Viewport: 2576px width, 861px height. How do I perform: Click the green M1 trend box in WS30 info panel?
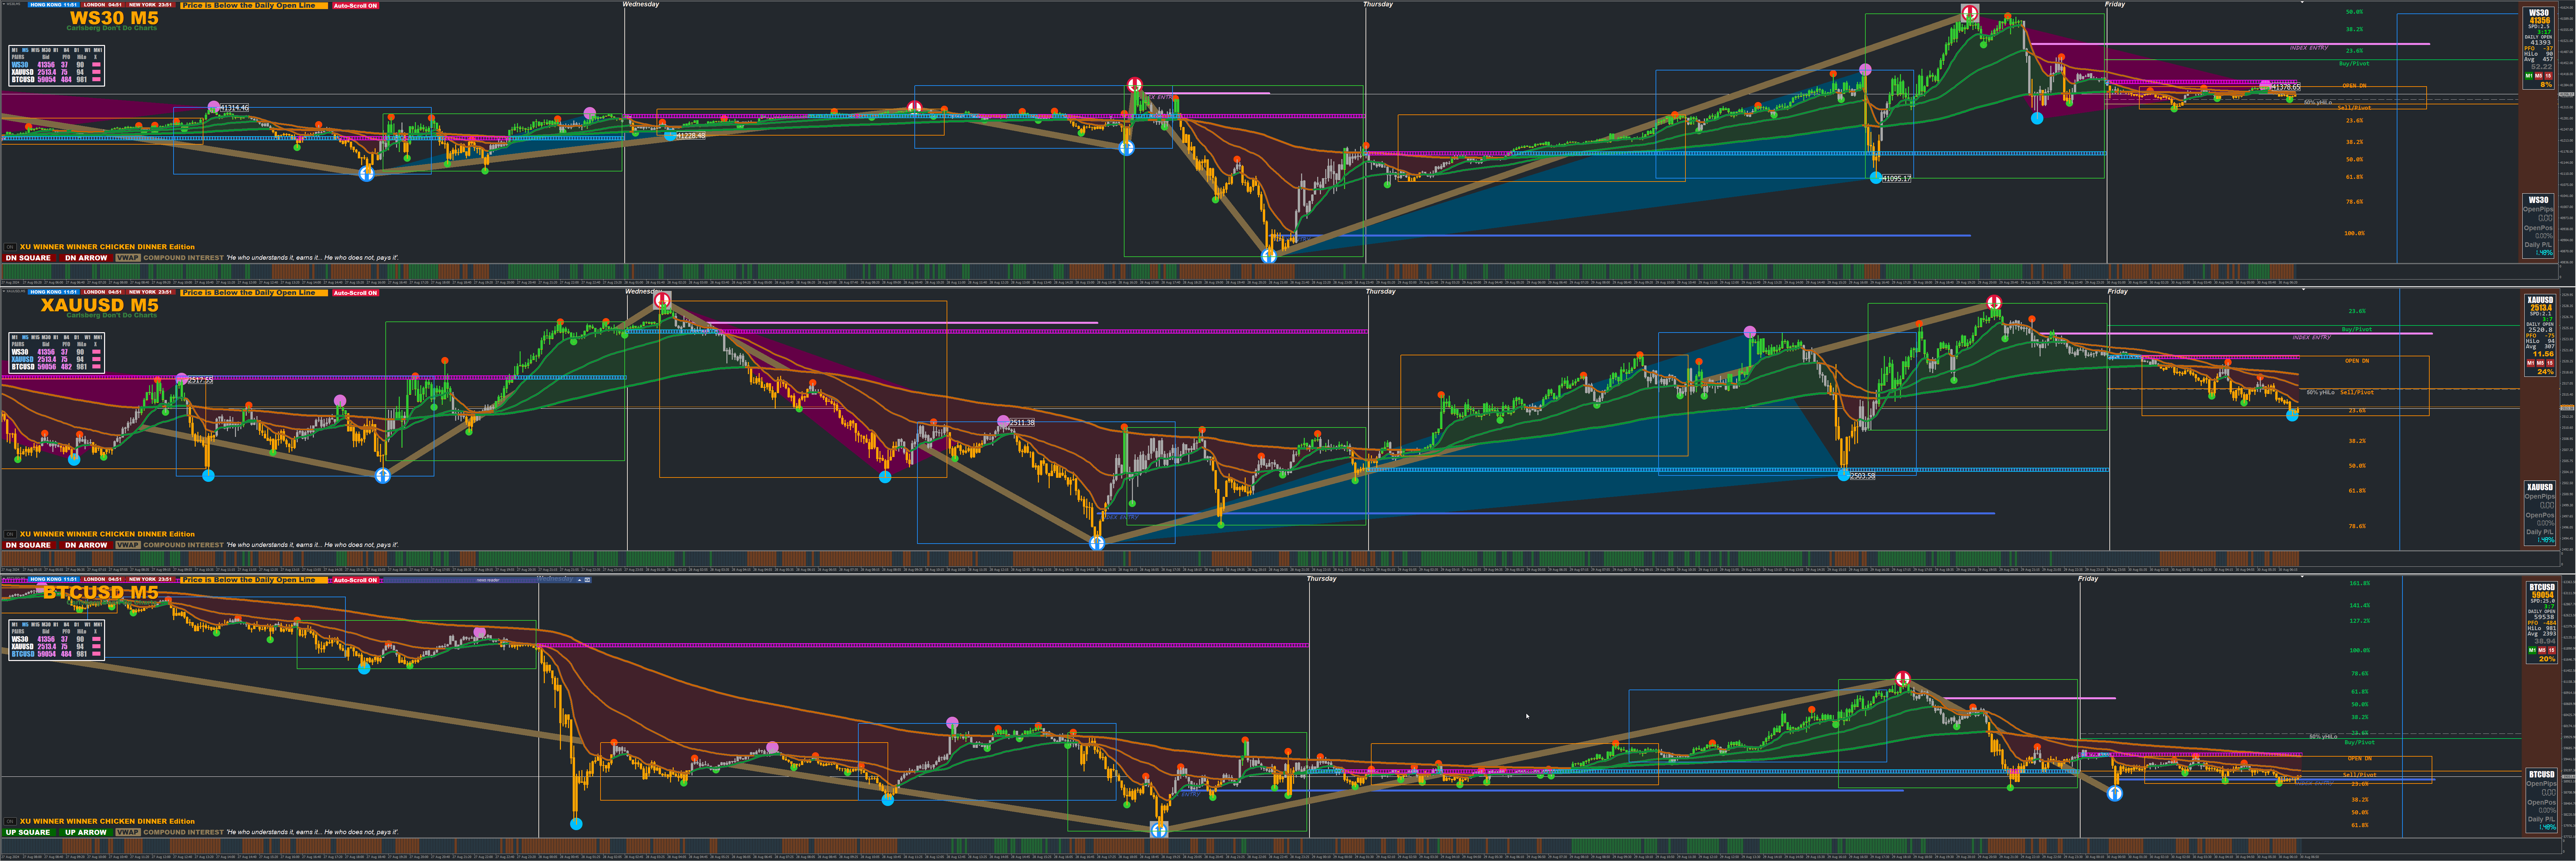point(2529,76)
